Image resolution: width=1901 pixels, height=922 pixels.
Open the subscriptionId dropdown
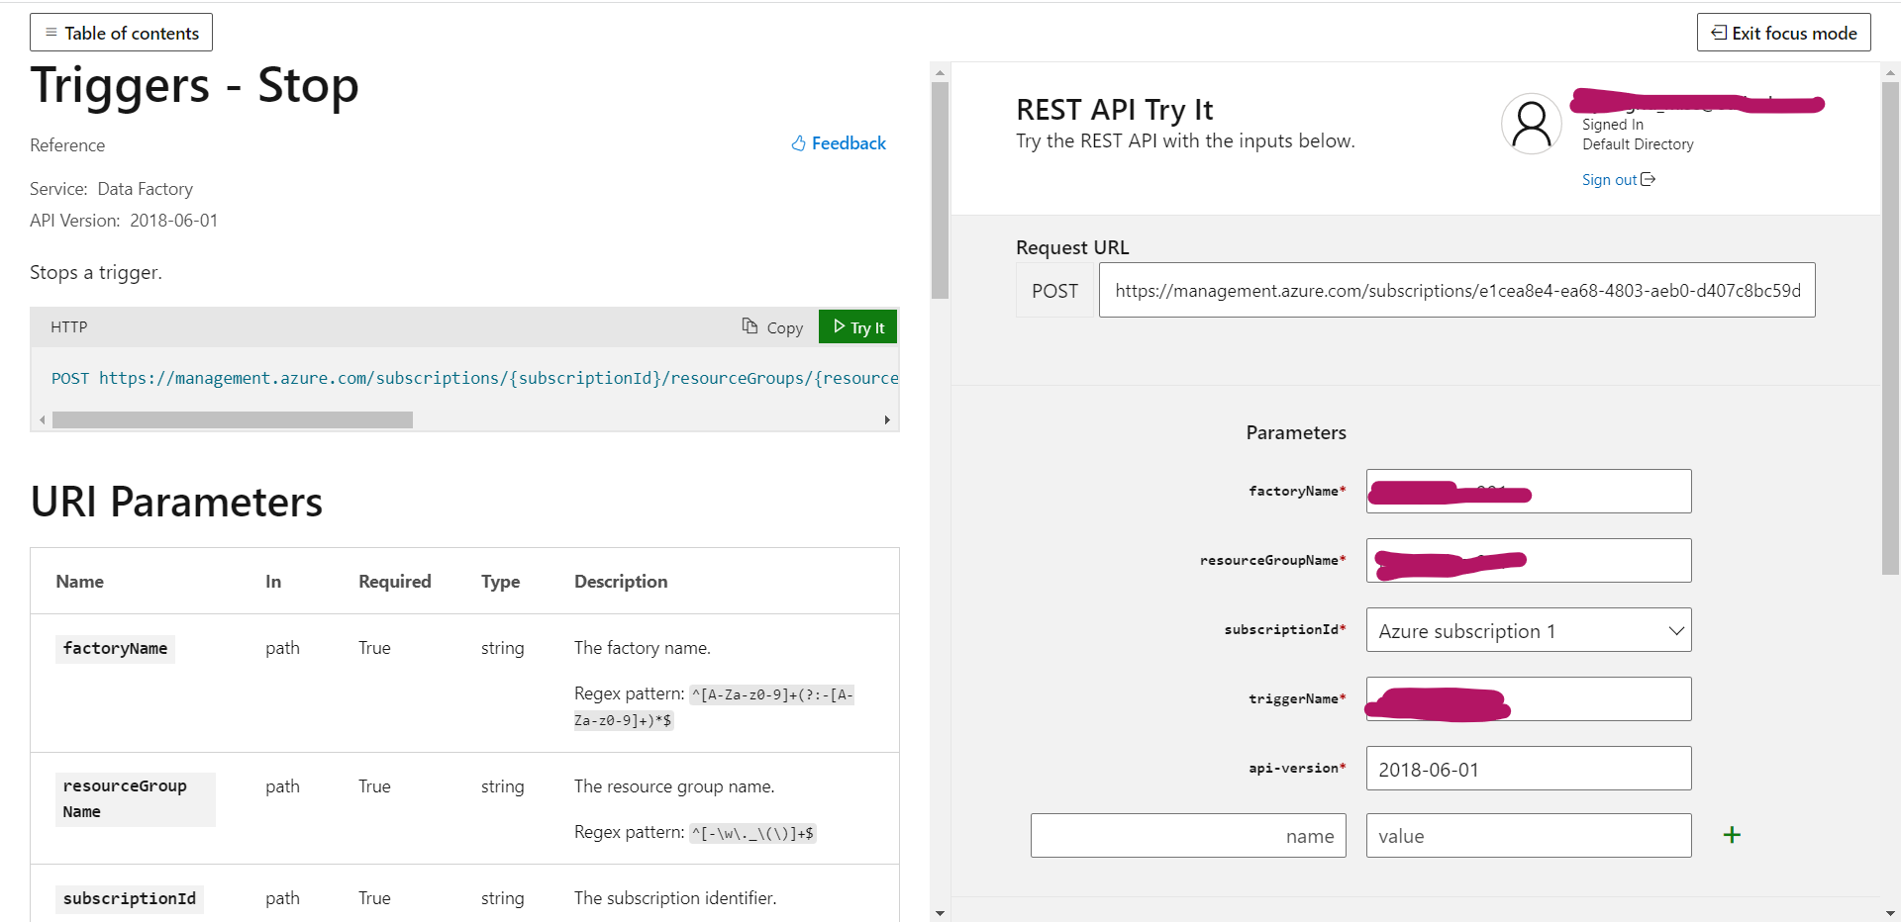(x=1528, y=630)
